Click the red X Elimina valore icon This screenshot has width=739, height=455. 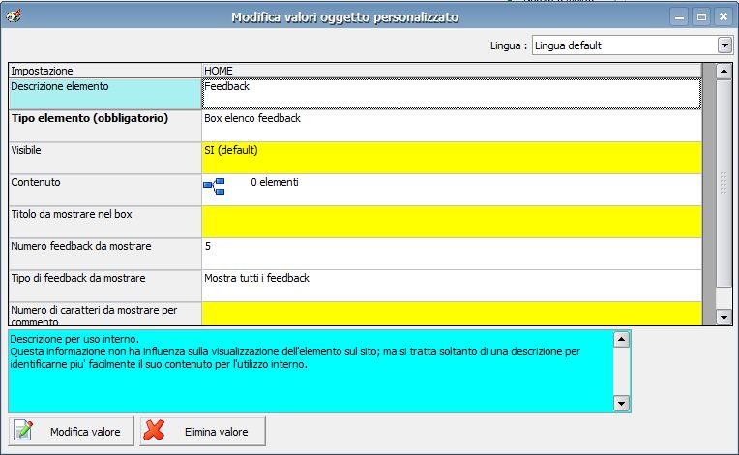point(154,430)
